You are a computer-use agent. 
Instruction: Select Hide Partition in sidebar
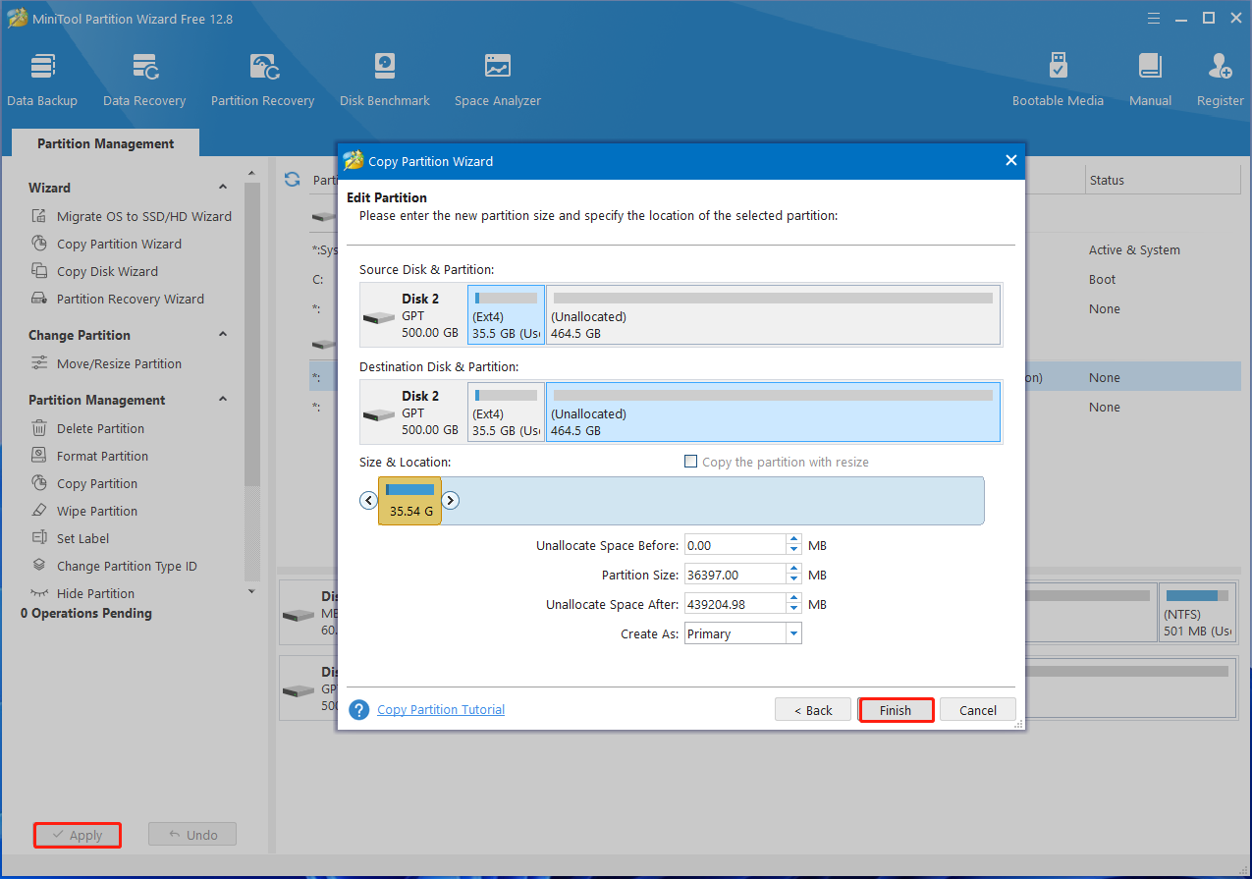[82, 593]
